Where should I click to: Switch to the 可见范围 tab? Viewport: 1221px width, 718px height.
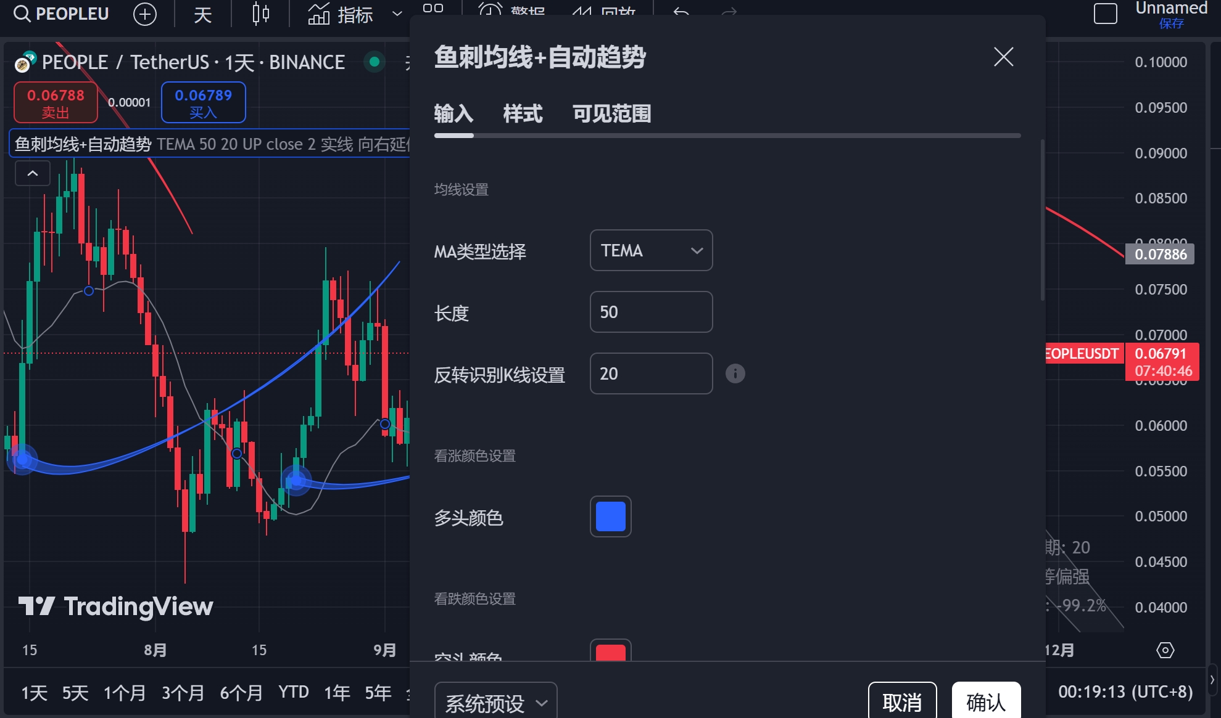(x=611, y=114)
